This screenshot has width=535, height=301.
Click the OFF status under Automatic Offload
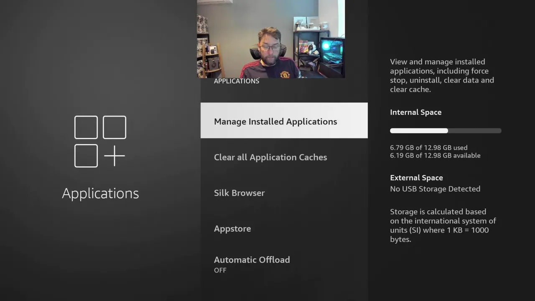(220, 270)
